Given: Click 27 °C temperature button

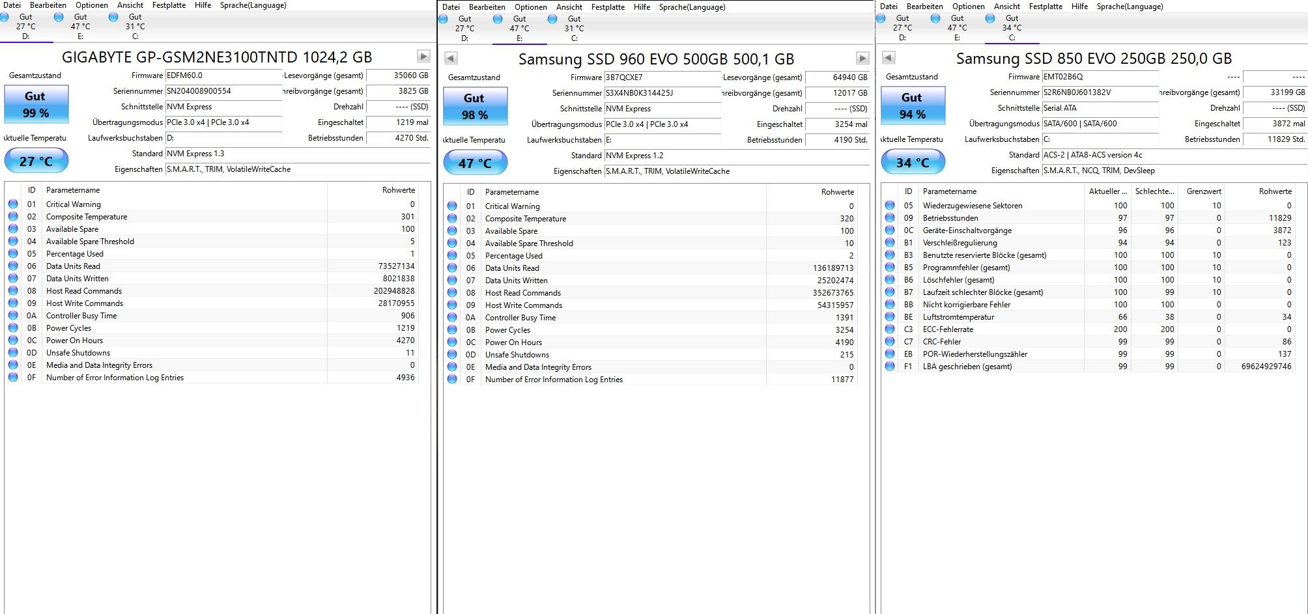Looking at the screenshot, I should pos(36,161).
